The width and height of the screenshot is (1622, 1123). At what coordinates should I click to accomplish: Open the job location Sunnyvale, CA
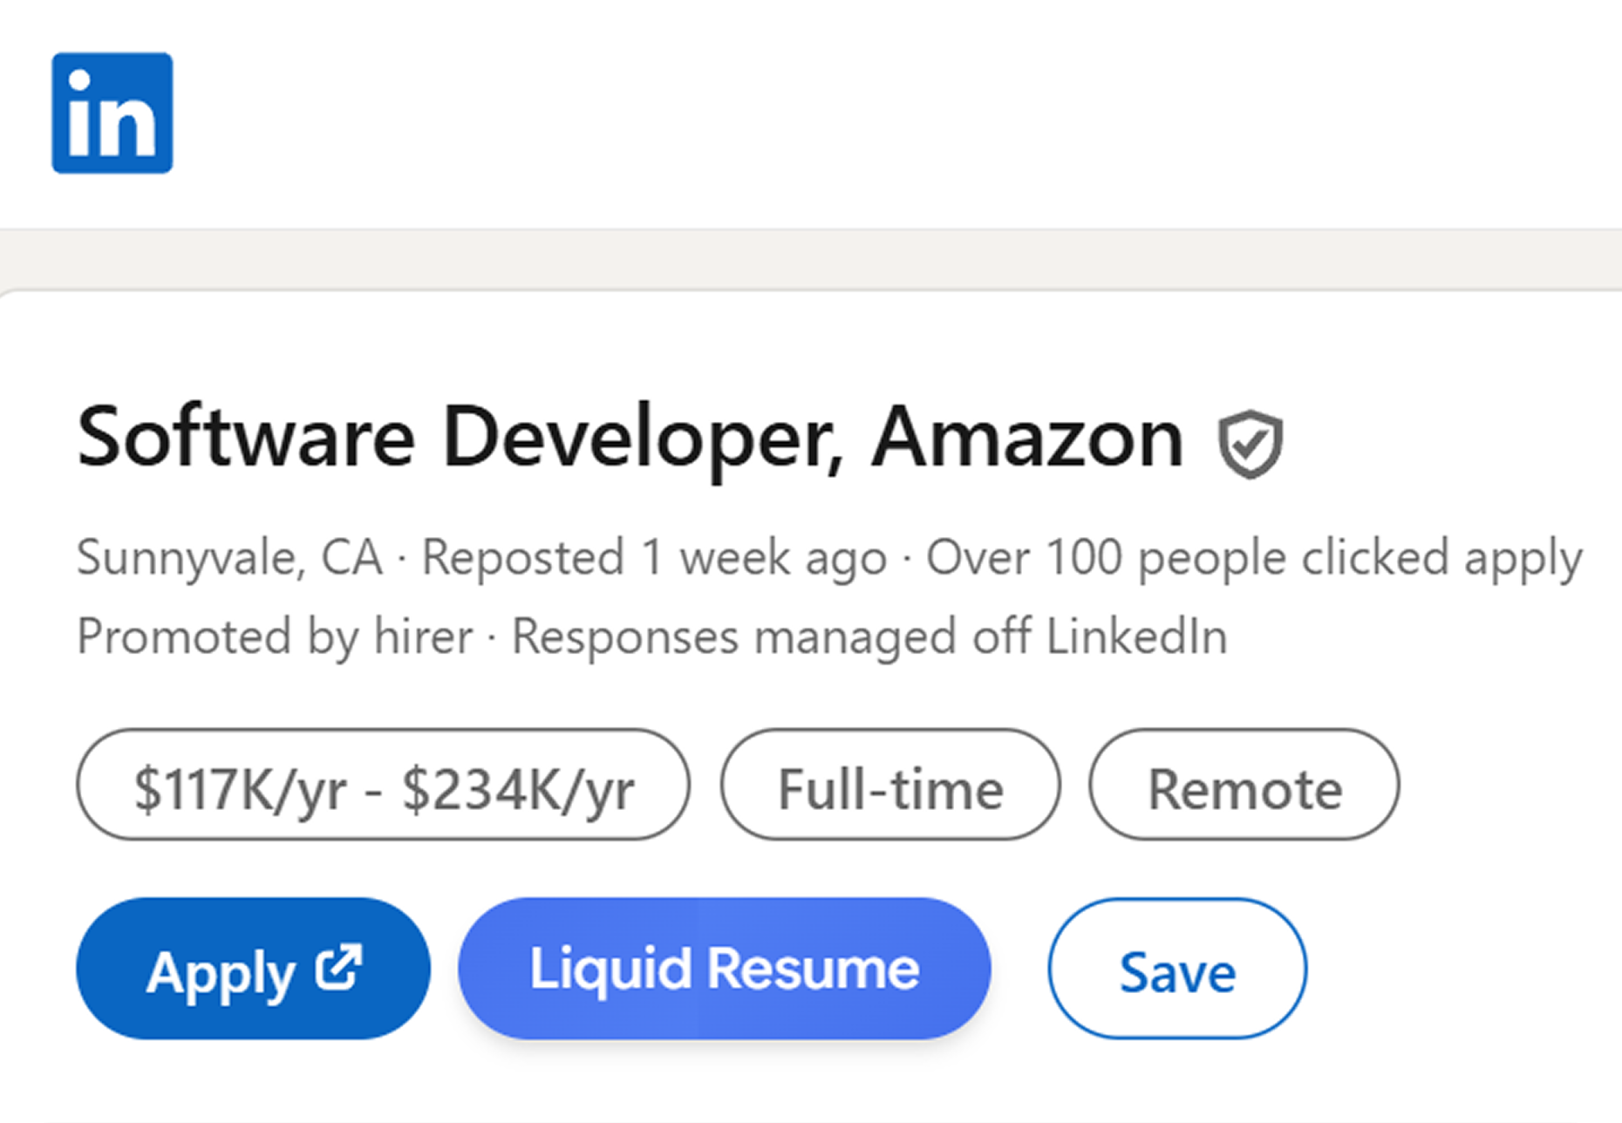(231, 559)
